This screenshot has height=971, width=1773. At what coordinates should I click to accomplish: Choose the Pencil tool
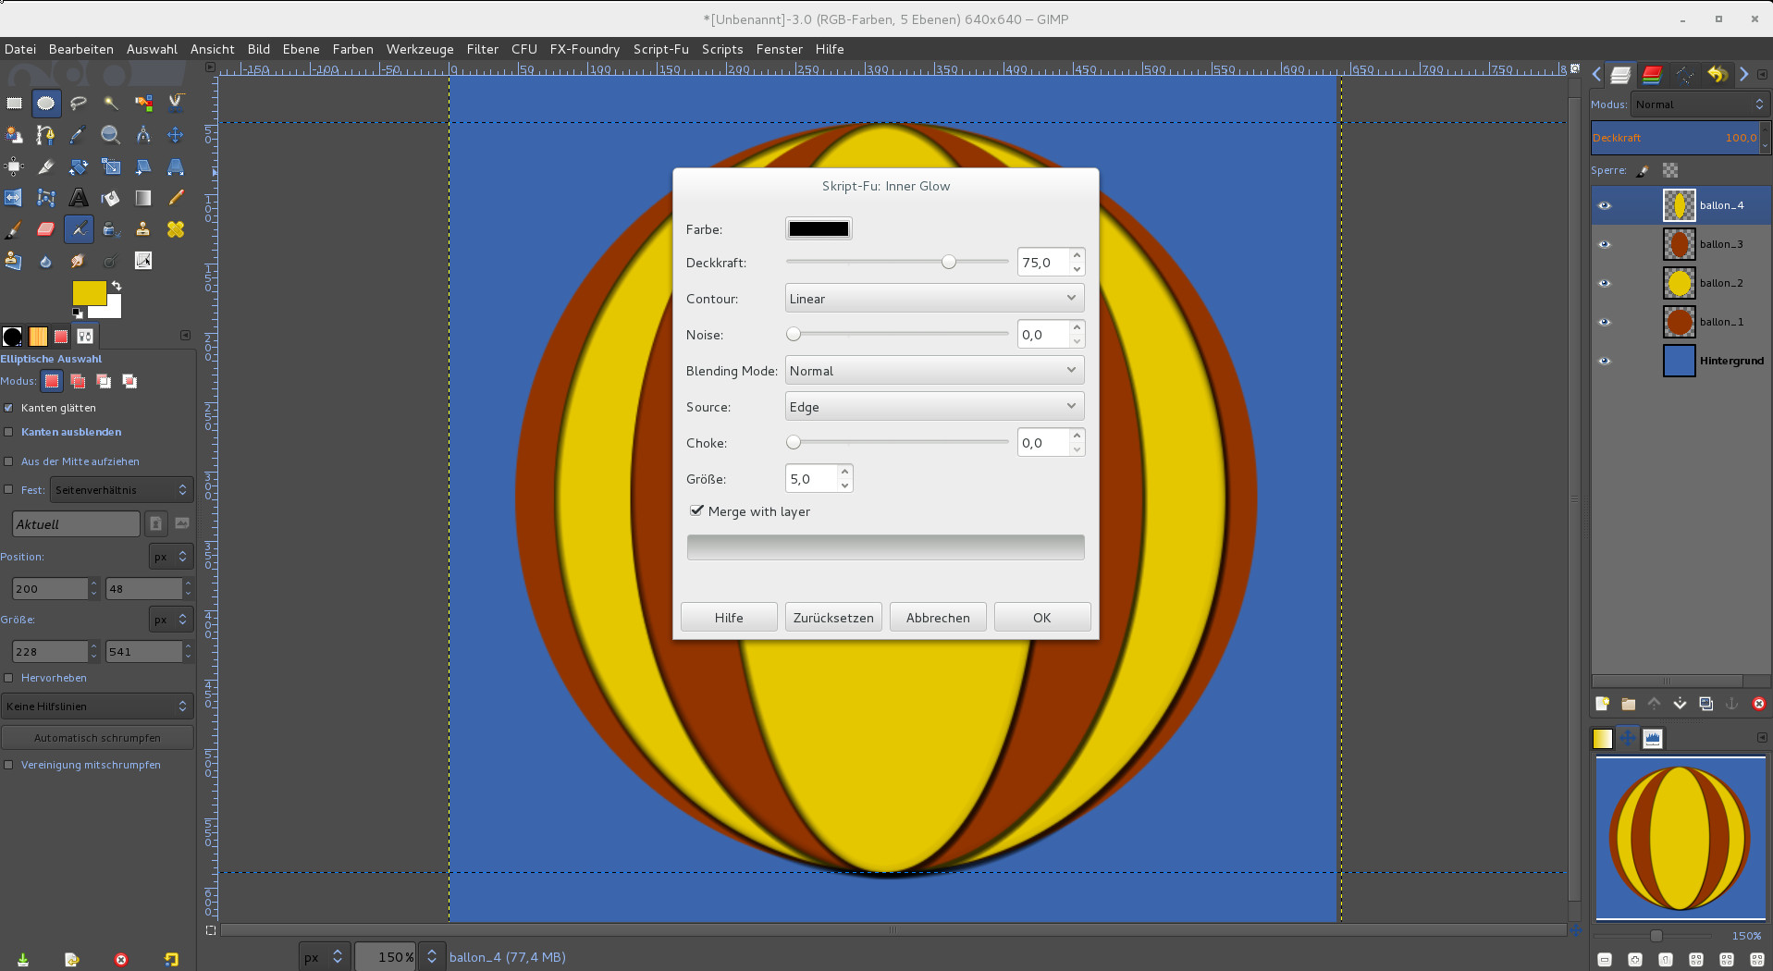point(175,198)
